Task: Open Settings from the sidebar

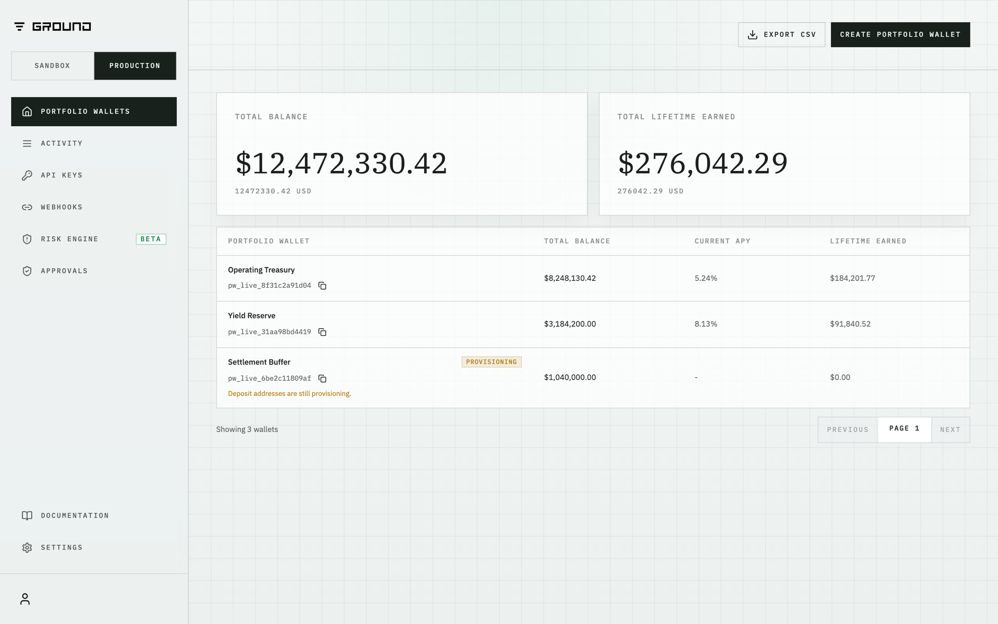Action: (94, 547)
